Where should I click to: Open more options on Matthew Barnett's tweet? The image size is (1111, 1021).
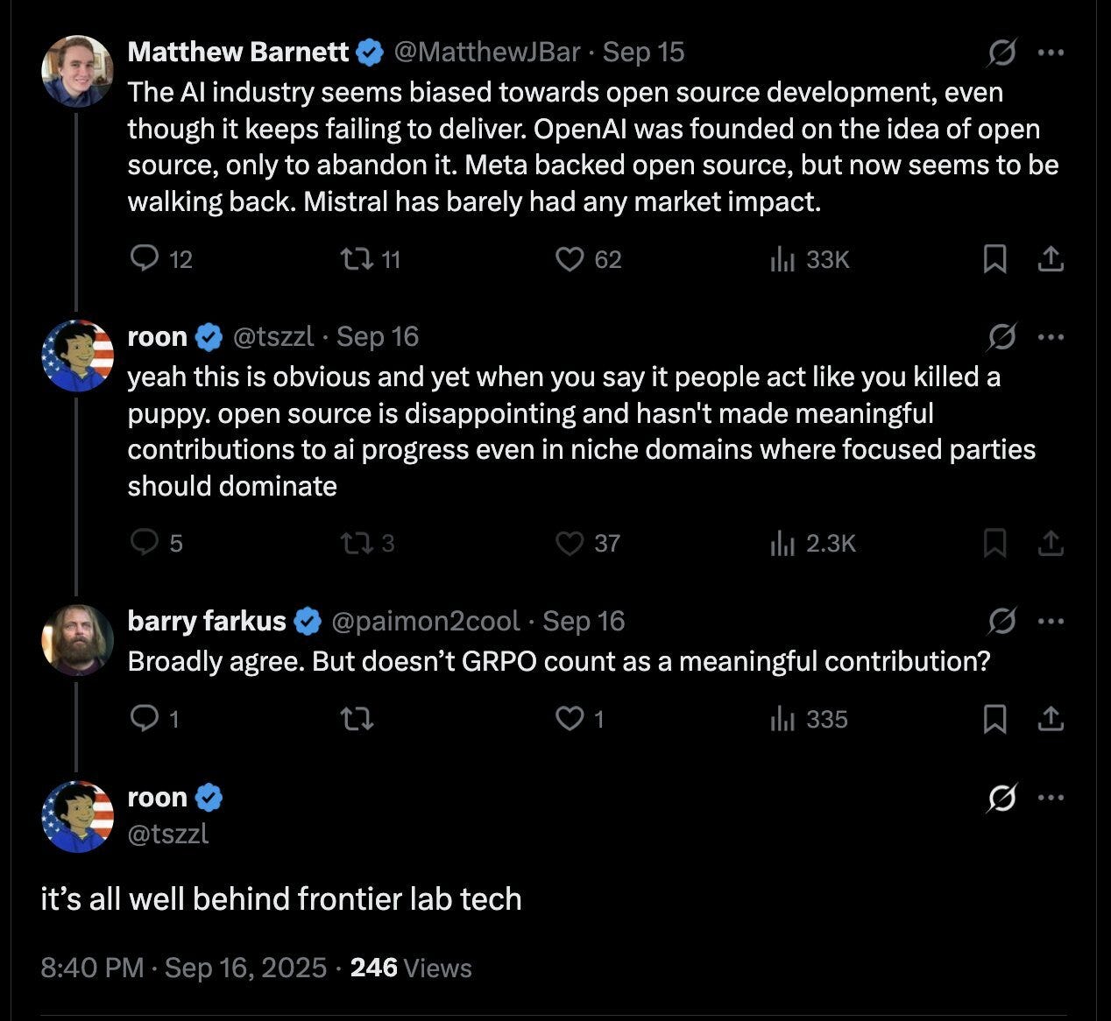click(x=1051, y=53)
